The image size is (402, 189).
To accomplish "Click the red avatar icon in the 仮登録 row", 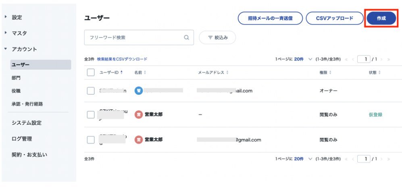I will 139,115.
